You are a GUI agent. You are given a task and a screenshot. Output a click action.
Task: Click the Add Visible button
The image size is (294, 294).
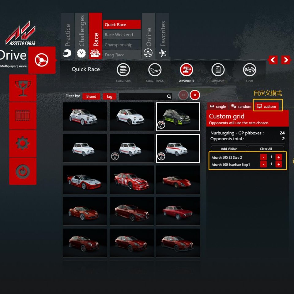[229, 149]
